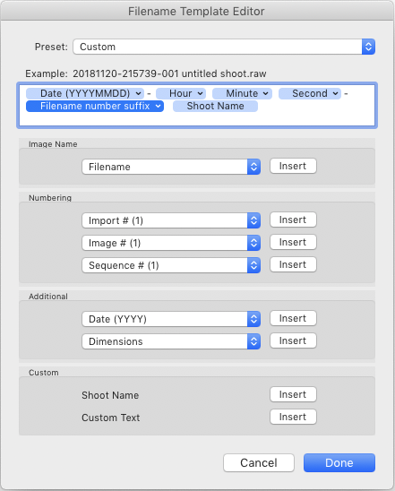Expand the Hour token menu

[200, 93]
